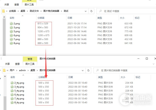
Task: Open 图片工具 tab in the lower window
Action: tap(30, 64)
